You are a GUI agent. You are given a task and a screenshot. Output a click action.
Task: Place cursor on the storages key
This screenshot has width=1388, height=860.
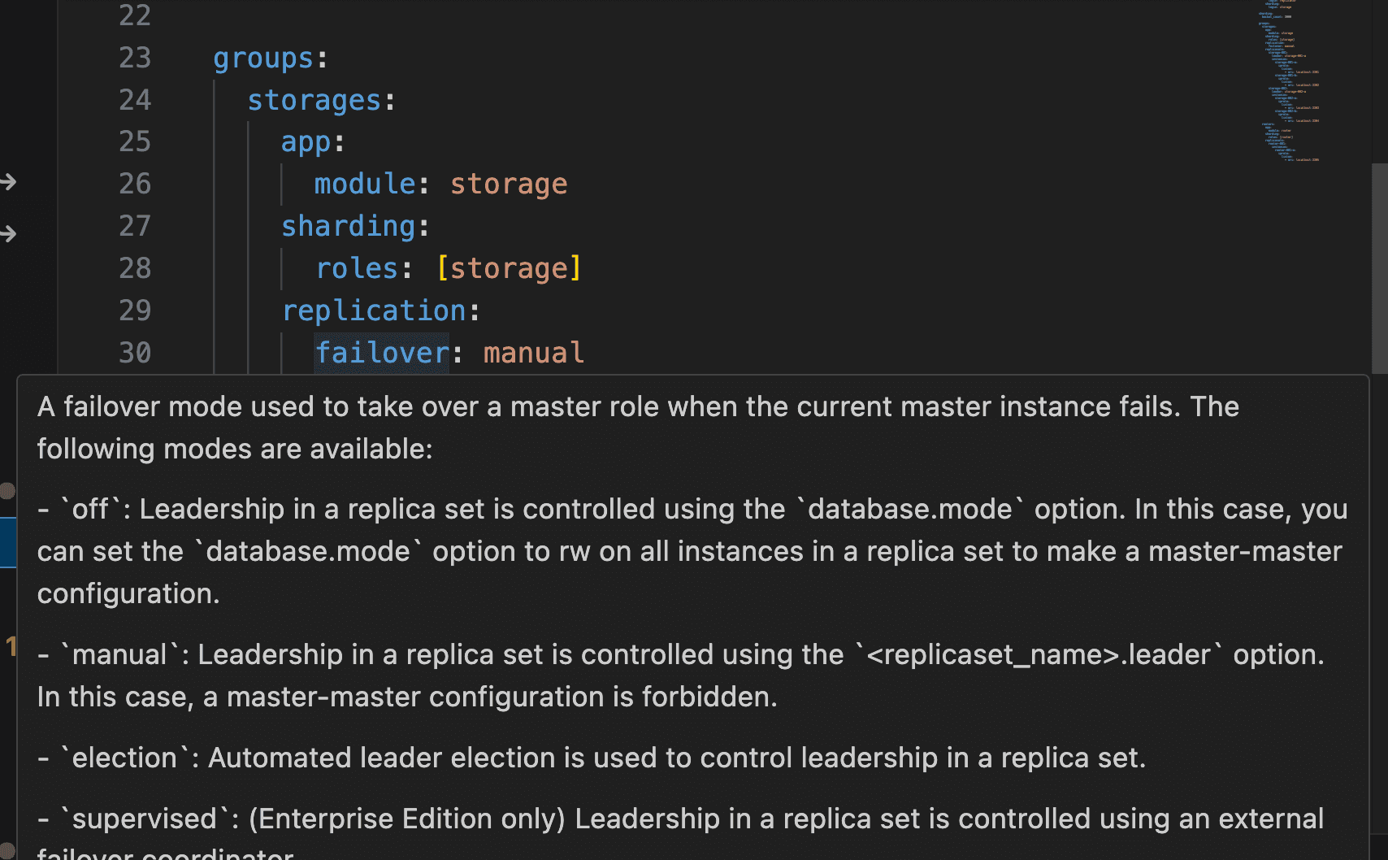click(314, 101)
